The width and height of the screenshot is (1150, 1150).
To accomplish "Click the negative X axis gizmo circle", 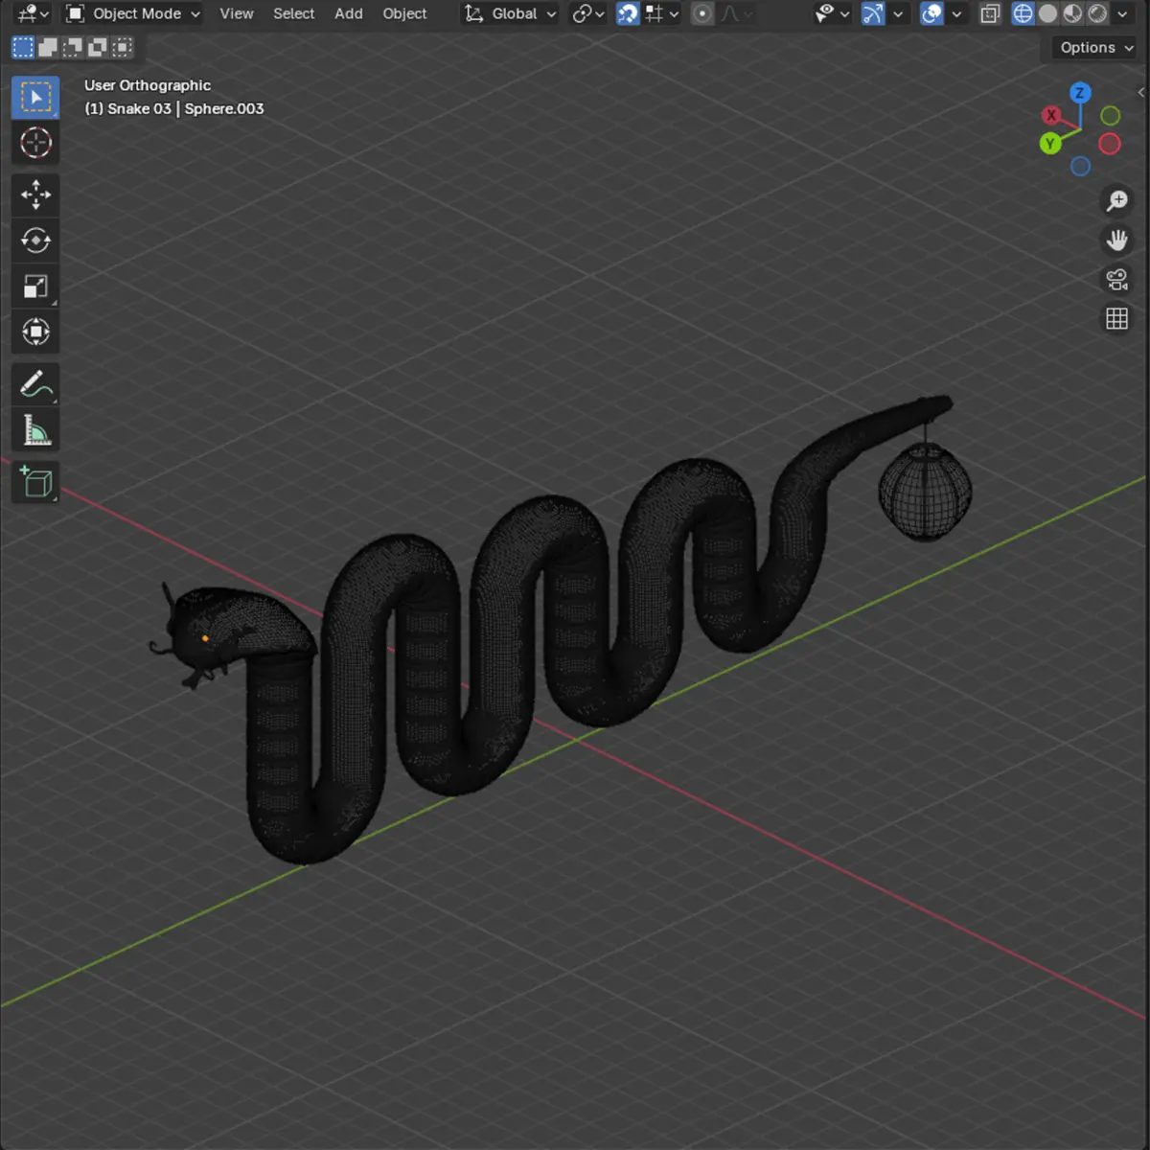I will pyautogui.click(x=1110, y=144).
